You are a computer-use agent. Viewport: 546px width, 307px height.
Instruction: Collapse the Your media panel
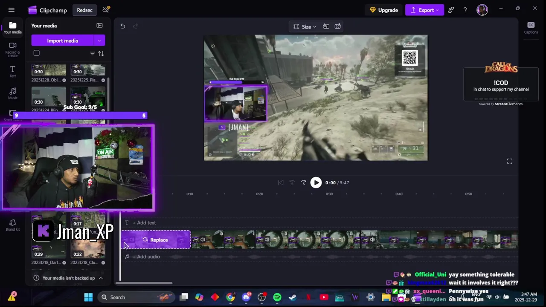99,26
